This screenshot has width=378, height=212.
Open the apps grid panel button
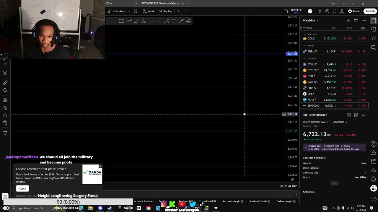click(x=374, y=188)
